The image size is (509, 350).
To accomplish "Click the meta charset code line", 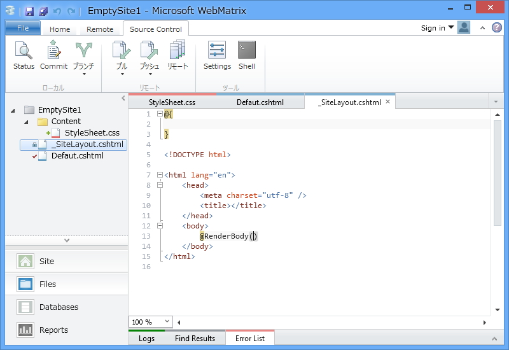I will point(253,195).
